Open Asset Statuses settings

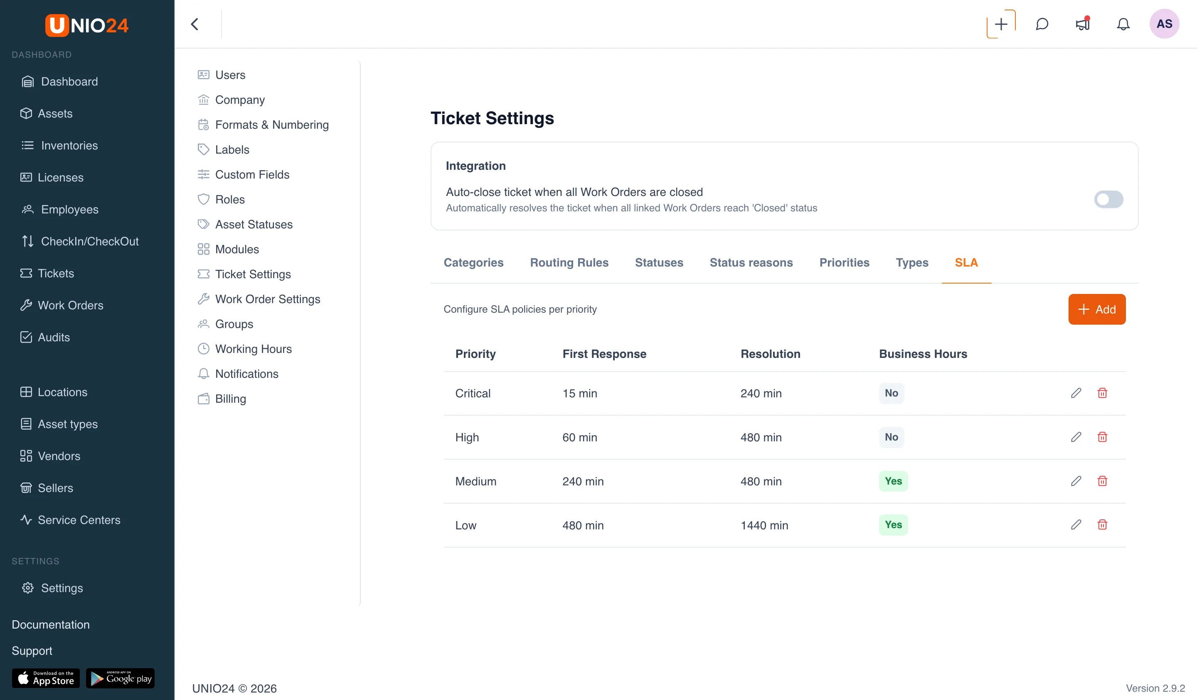pos(245,225)
